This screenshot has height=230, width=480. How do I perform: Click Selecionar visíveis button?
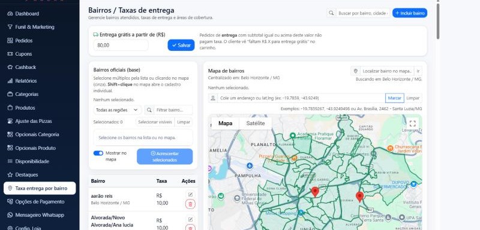coord(155,122)
